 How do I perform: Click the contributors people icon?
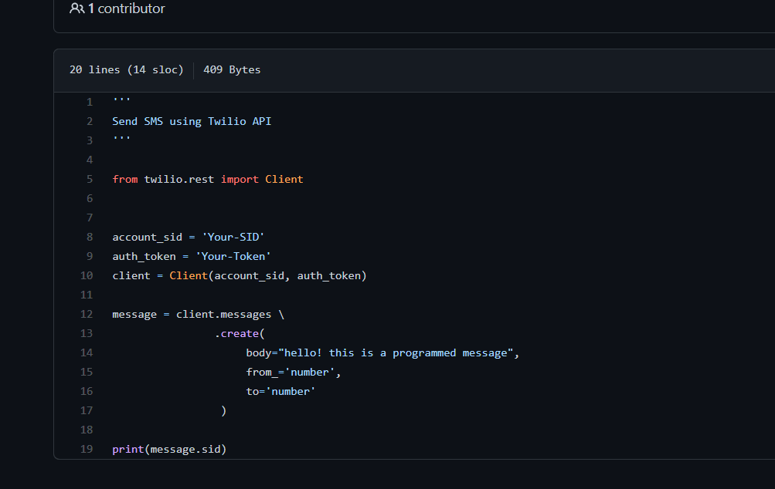click(x=76, y=8)
